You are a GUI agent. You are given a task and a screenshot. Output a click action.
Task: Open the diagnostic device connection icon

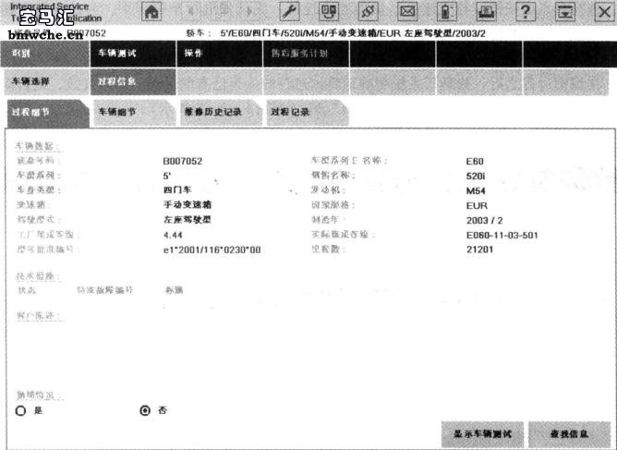pos(329,11)
